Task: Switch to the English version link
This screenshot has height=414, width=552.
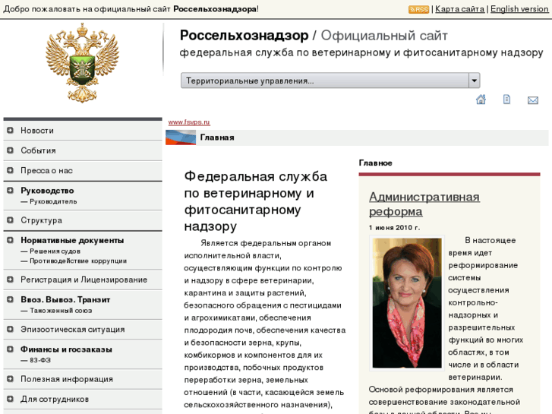Action: [x=519, y=9]
